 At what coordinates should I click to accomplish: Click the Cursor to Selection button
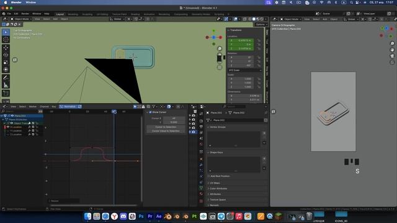coord(166,127)
